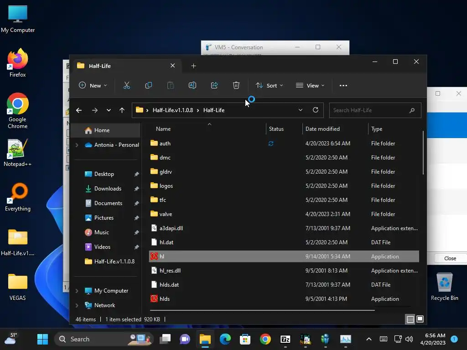The image size is (467, 350).
Task: Click the Copy icon in Explorer toolbar
Action: tap(148, 85)
